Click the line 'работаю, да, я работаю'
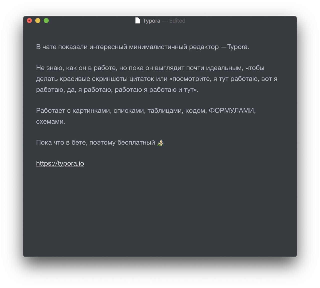The width and height of the screenshot is (320, 288). (x=117, y=90)
